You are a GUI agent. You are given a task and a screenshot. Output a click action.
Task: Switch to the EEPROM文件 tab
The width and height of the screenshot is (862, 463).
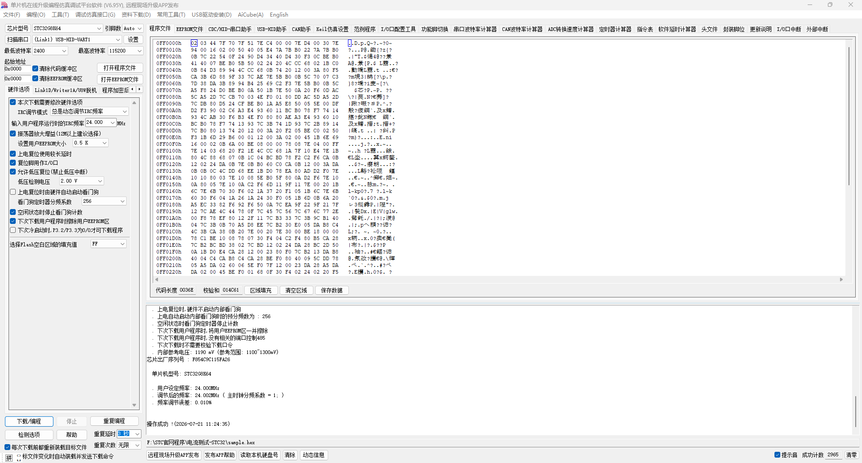[189, 29]
